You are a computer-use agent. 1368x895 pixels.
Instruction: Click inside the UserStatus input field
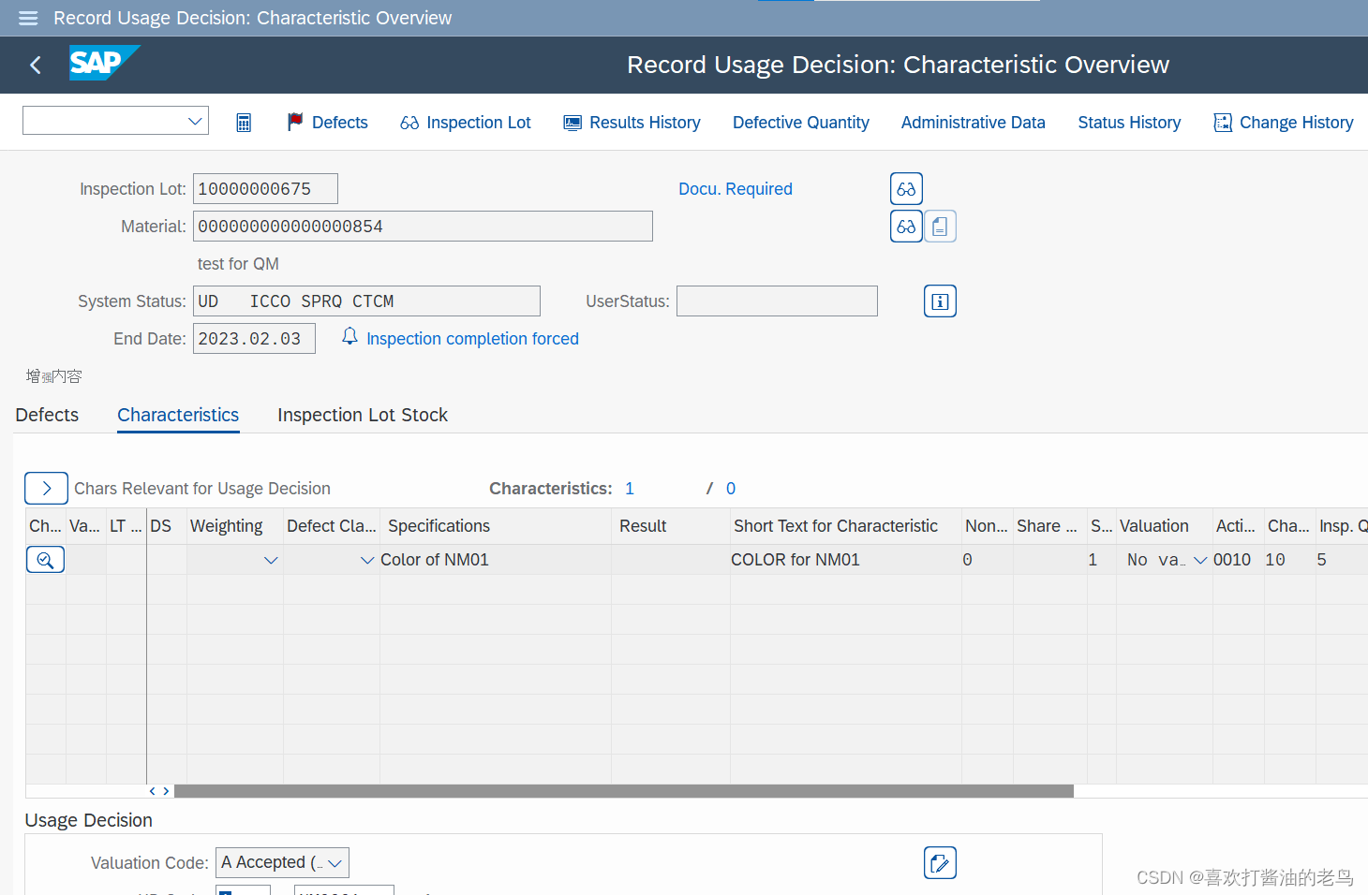tap(777, 301)
